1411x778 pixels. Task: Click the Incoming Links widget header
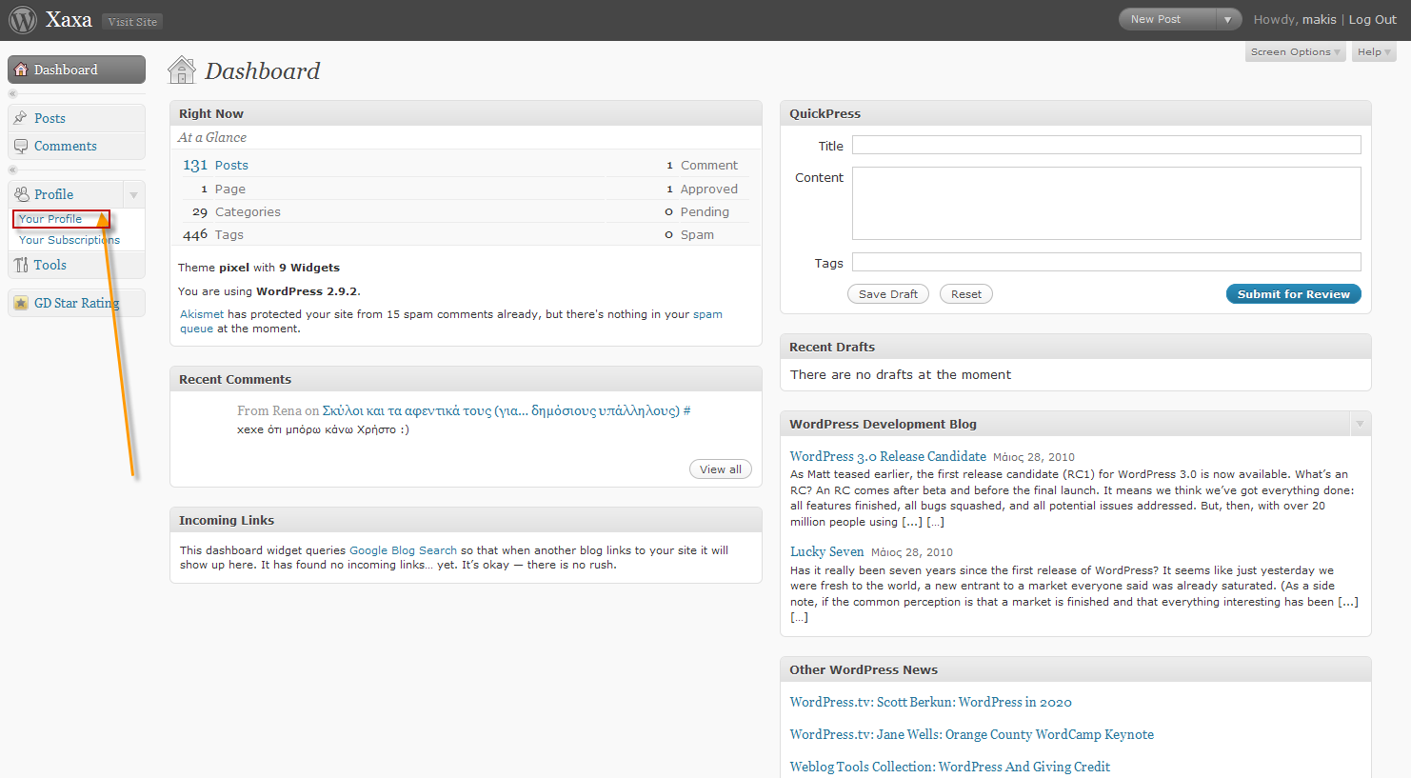pyautogui.click(x=466, y=520)
